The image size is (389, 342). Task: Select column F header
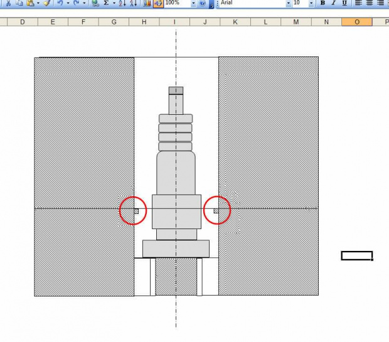(83, 22)
